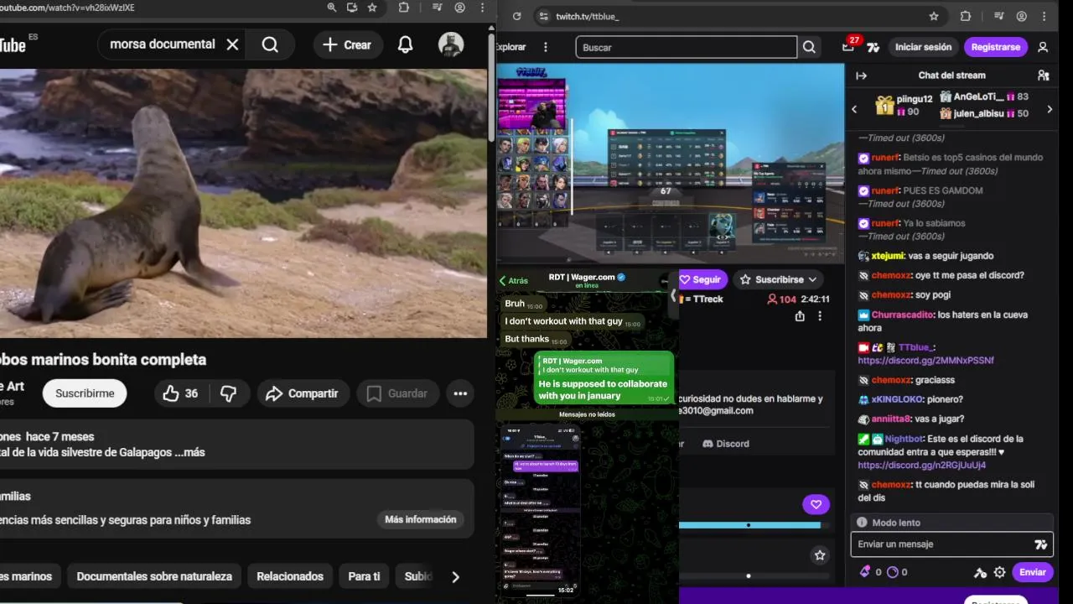Screen dimensions: 1073x604
Task: Bookmark the YouTube tab with the star icon
Action: (x=372, y=8)
